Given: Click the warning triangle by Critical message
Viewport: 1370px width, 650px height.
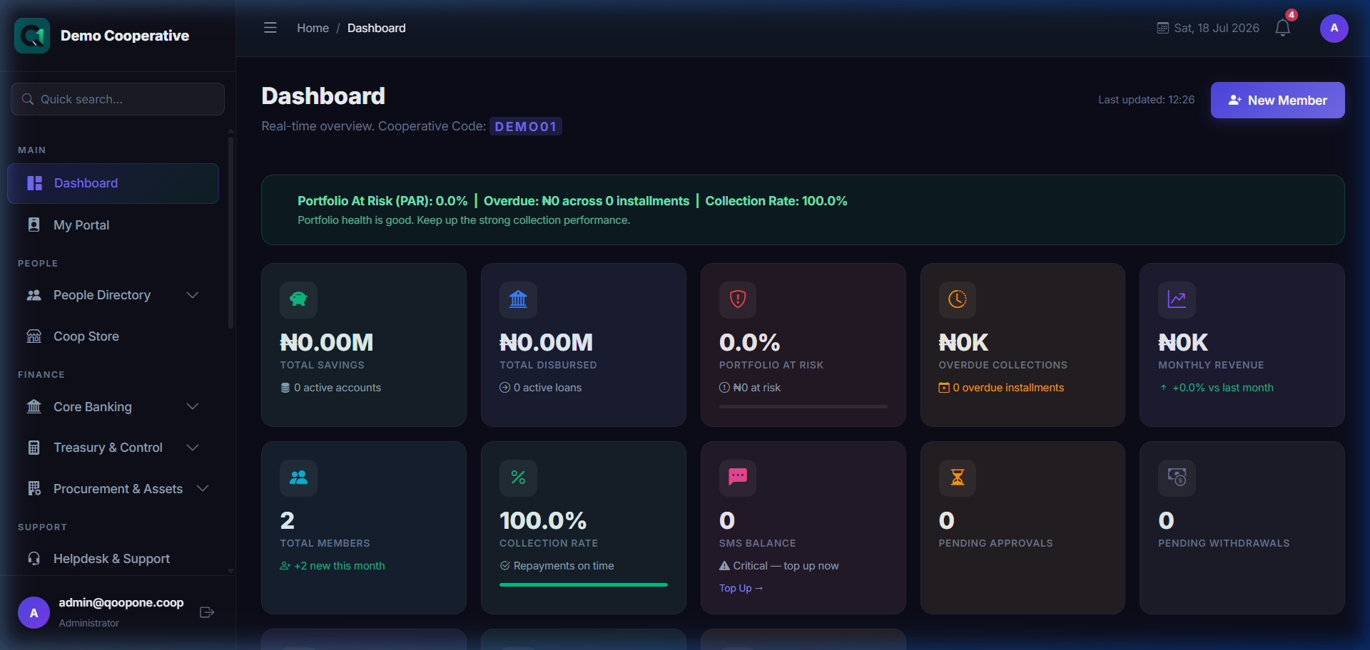Looking at the screenshot, I should tap(724, 566).
